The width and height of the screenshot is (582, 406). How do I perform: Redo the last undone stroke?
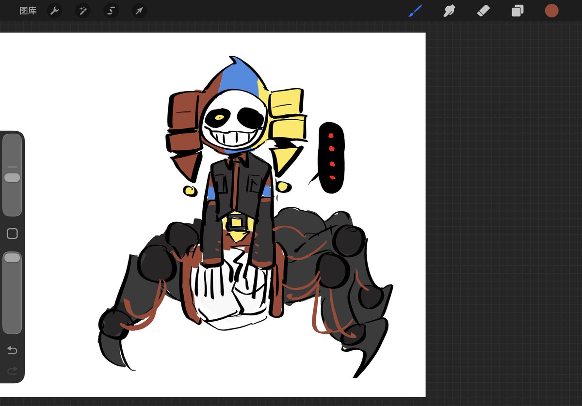tap(12, 371)
